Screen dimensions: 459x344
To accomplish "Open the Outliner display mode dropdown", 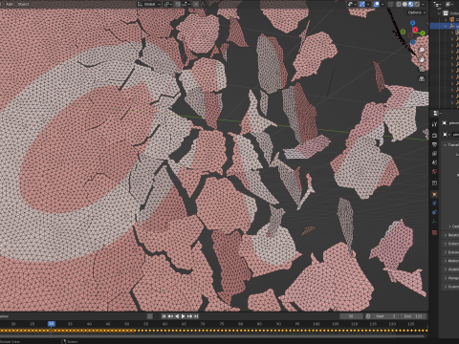I will (449, 4).
